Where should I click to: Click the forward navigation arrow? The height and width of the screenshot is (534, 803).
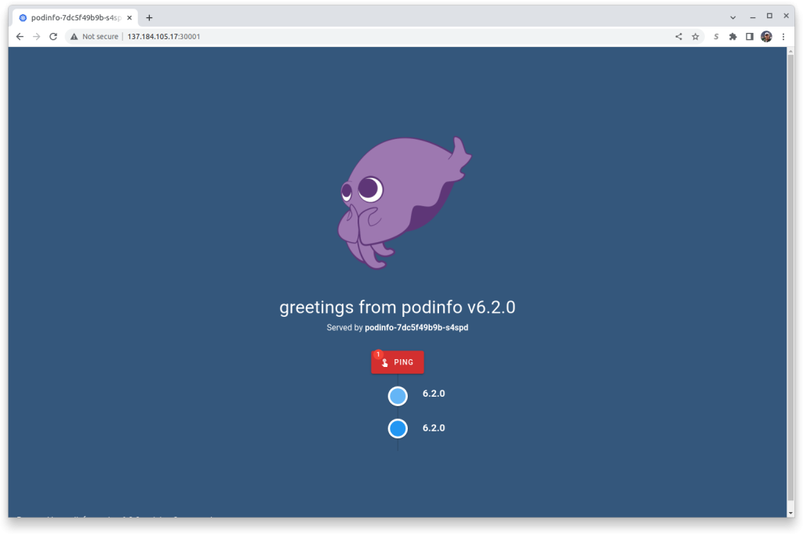[x=36, y=36]
